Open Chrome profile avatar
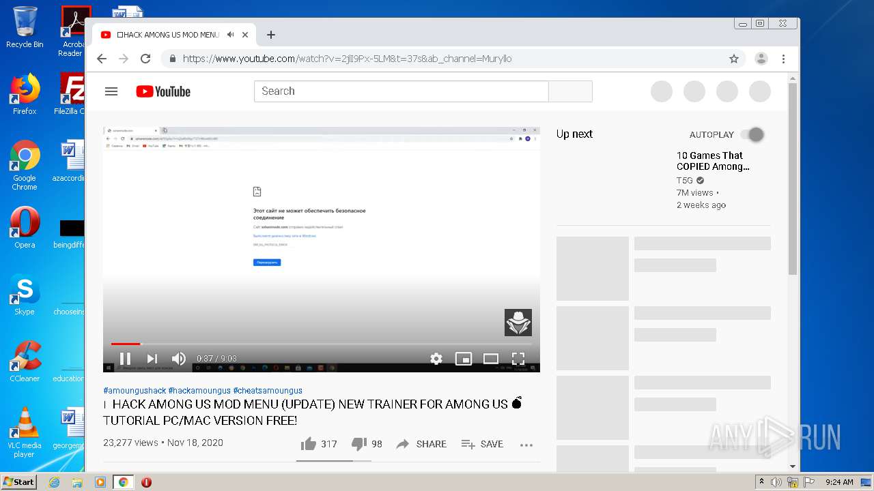Viewport: 874px width, 491px height. coord(761,59)
